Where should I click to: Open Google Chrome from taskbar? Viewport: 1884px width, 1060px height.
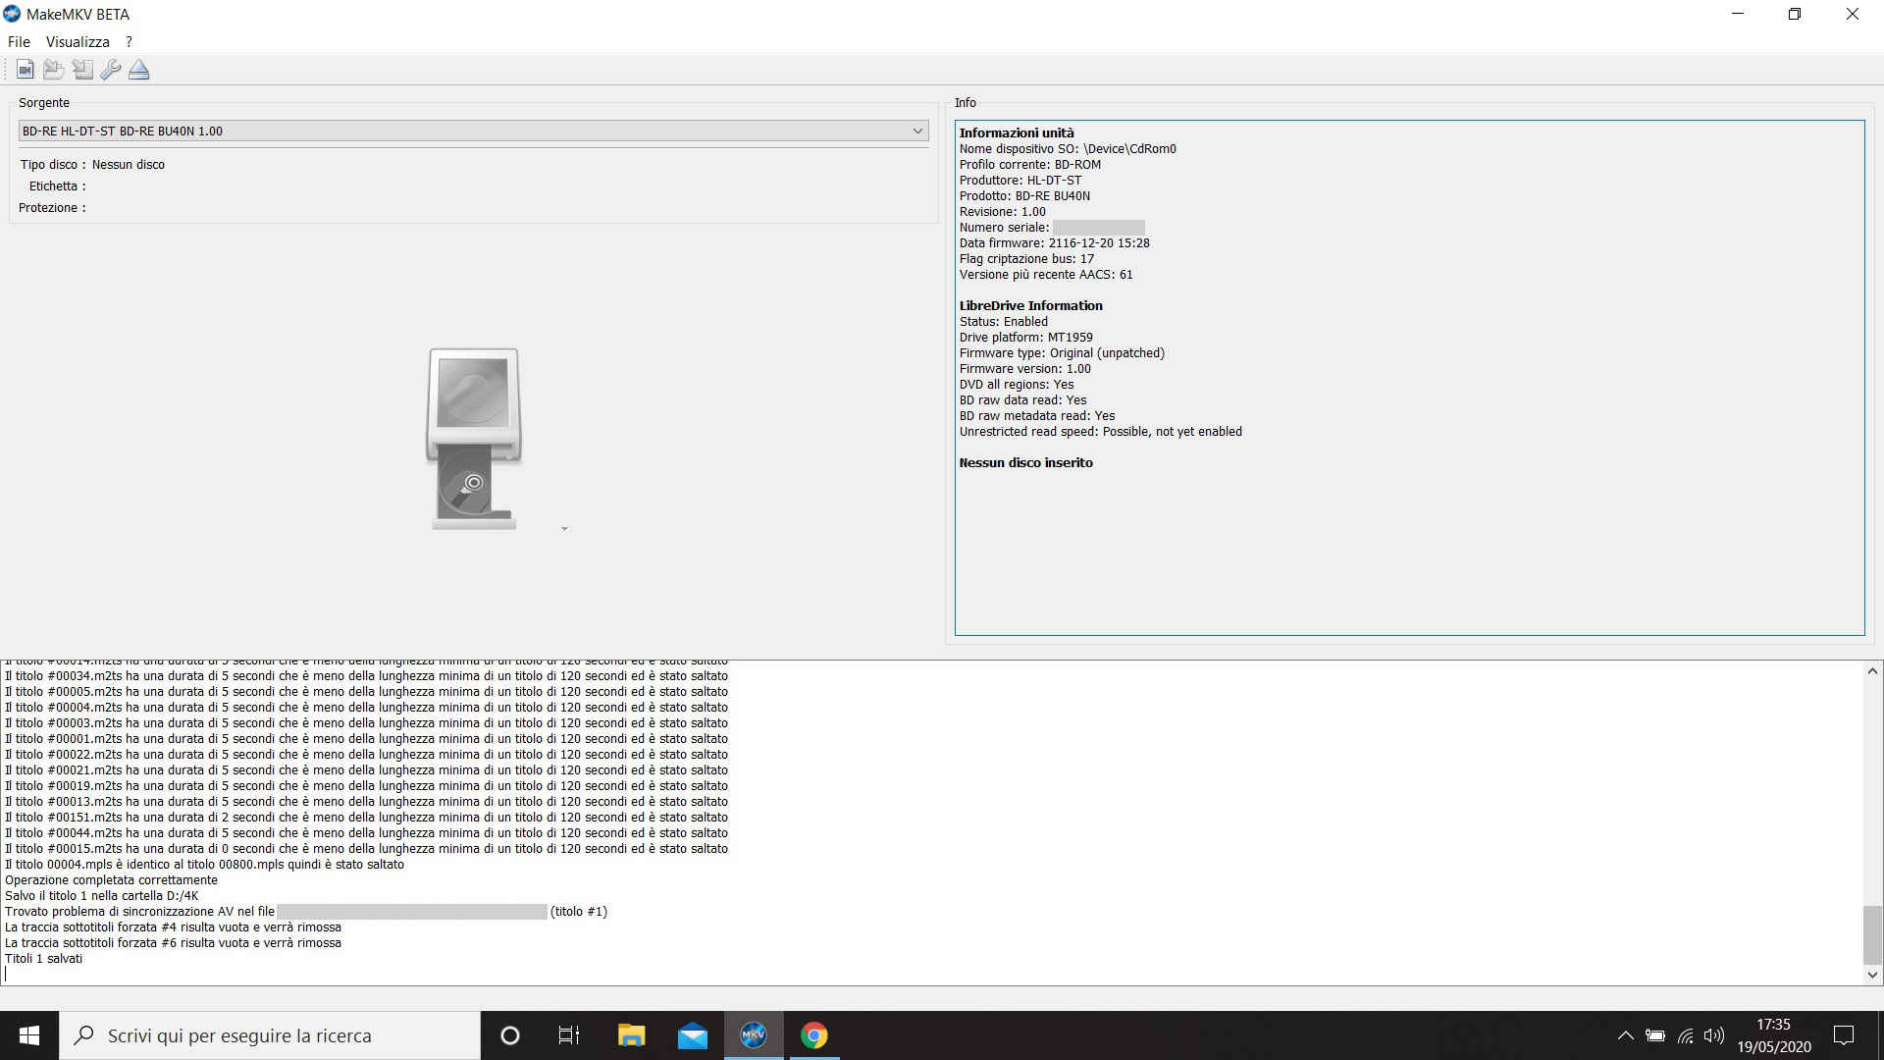coord(814,1035)
